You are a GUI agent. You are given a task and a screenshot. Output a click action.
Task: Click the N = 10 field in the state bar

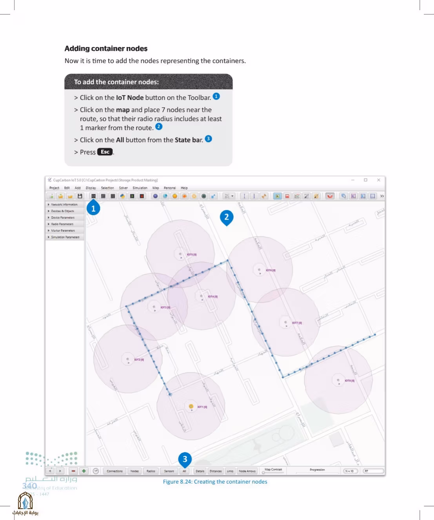[x=350, y=471]
